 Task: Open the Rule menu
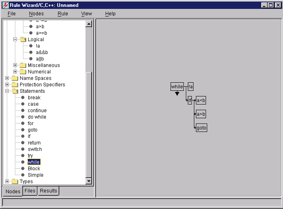pos(62,14)
